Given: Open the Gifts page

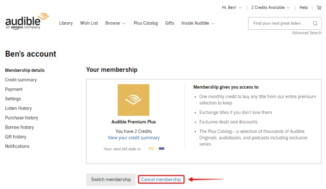Looking at the screenshot, I should (x=170, y=23).
